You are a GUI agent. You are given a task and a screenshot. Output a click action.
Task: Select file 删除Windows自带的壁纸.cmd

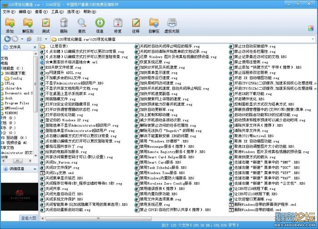[255, 210]
